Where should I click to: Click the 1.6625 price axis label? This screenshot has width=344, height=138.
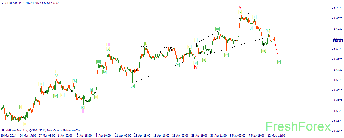[x=338, y=90]
